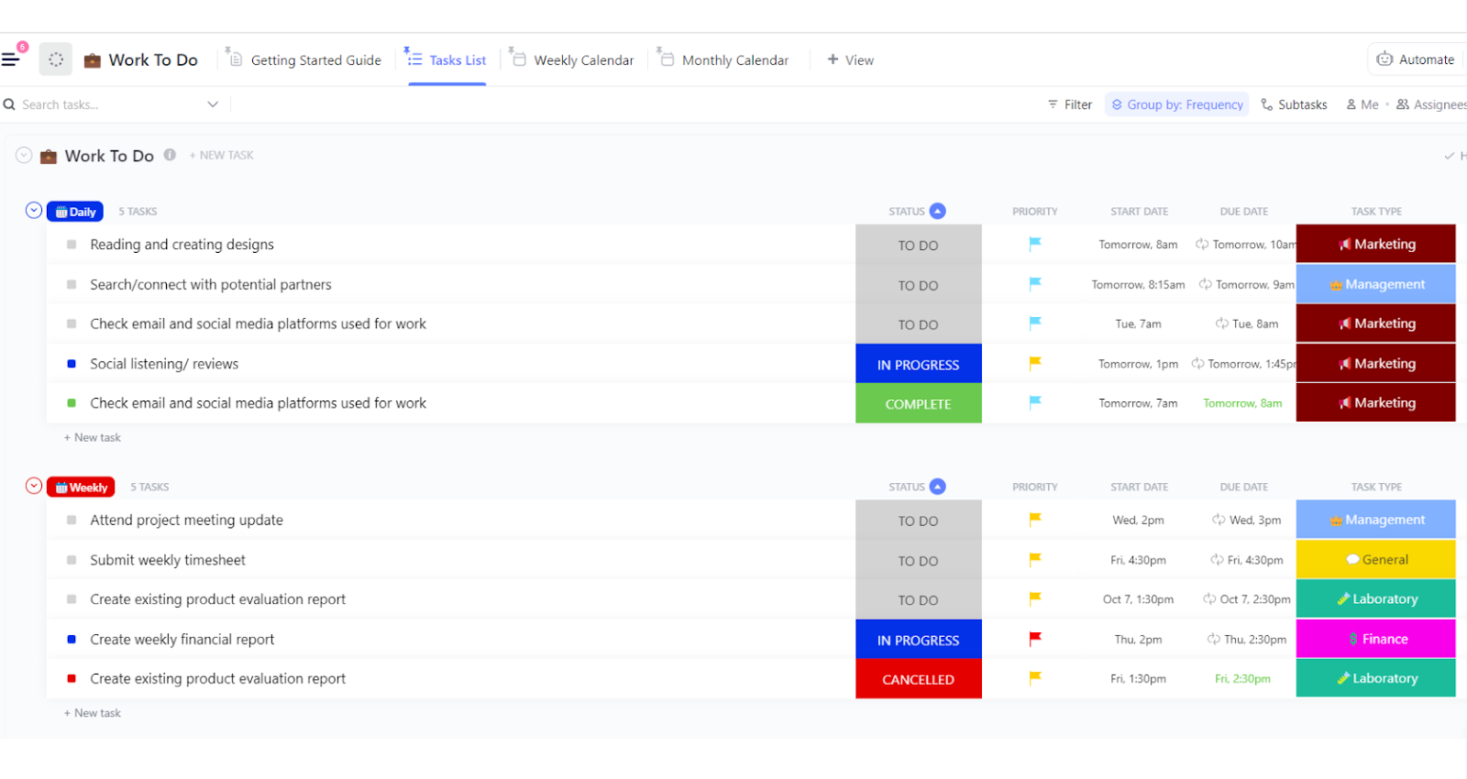Click the Finance task type cell
The width and height of the screenshot is (1467, 779).
1375,639
